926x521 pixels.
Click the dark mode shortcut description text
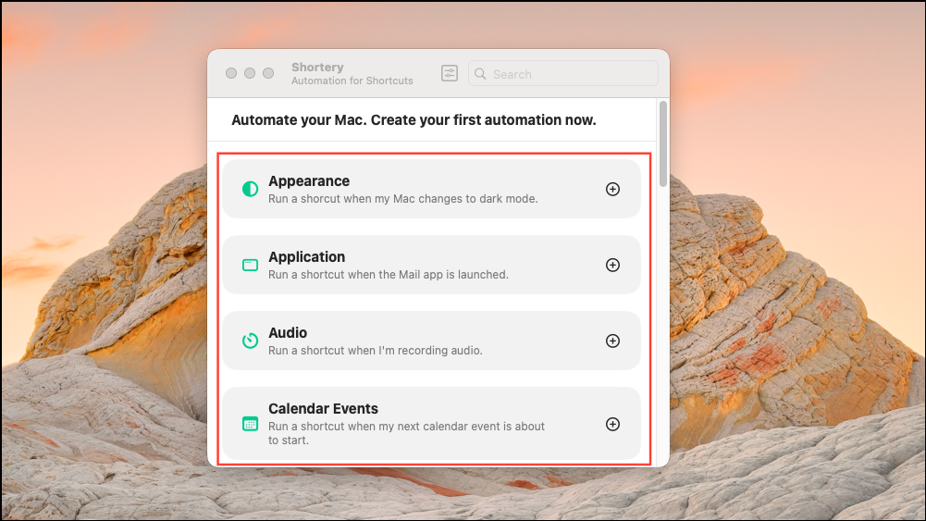click(402, 198)
